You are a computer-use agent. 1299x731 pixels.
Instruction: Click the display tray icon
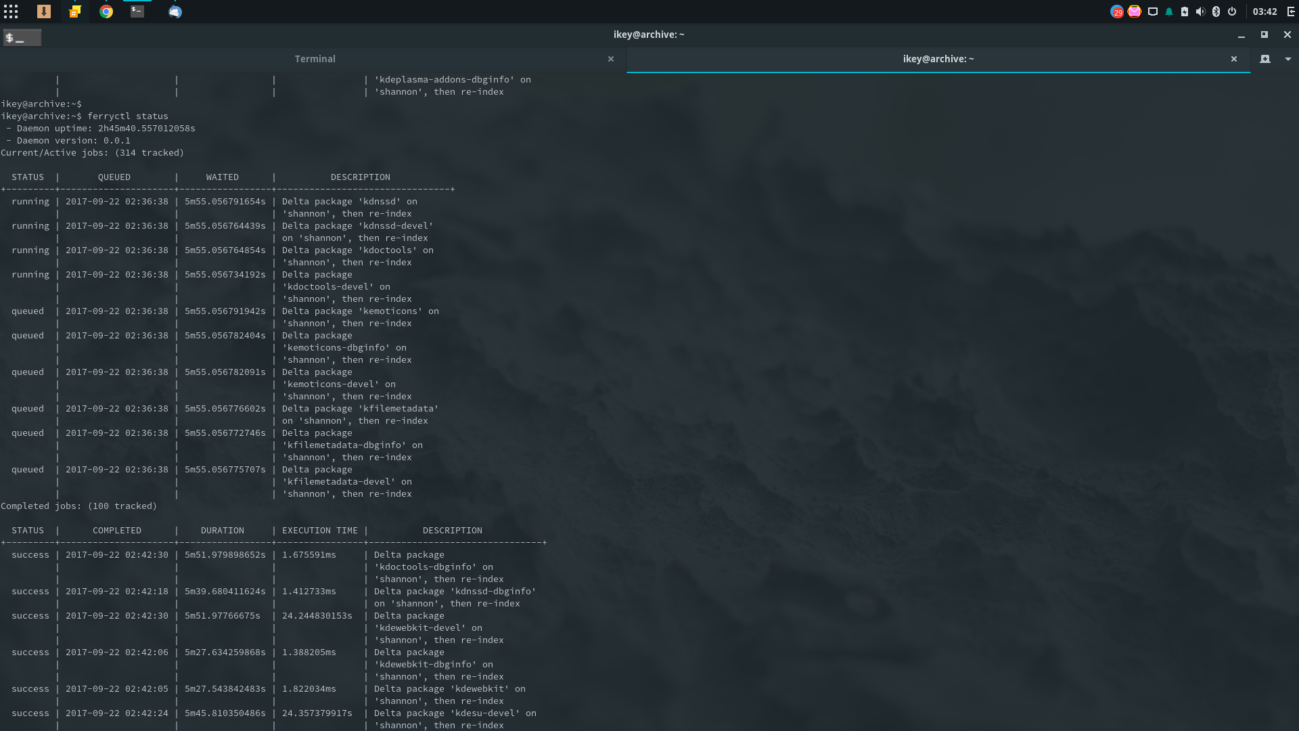coord(1153,12)
